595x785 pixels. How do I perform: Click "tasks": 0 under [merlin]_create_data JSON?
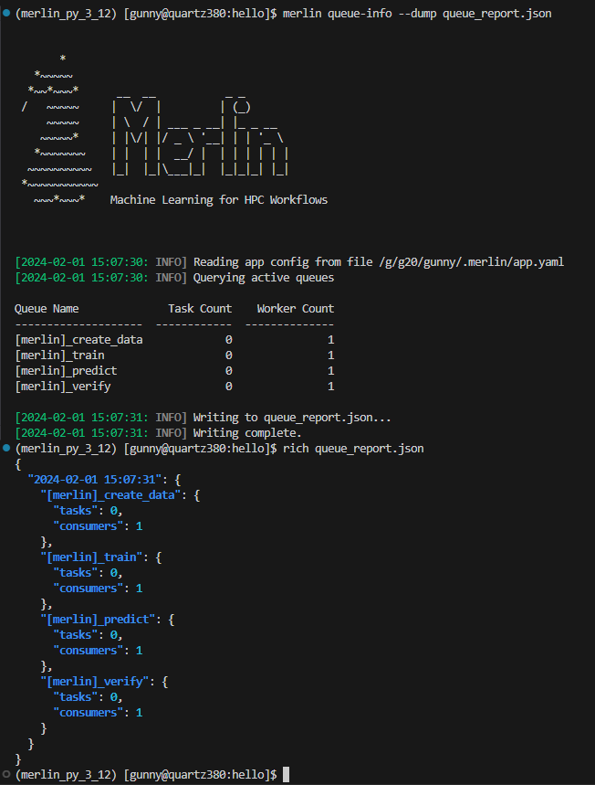click(88, 510)
